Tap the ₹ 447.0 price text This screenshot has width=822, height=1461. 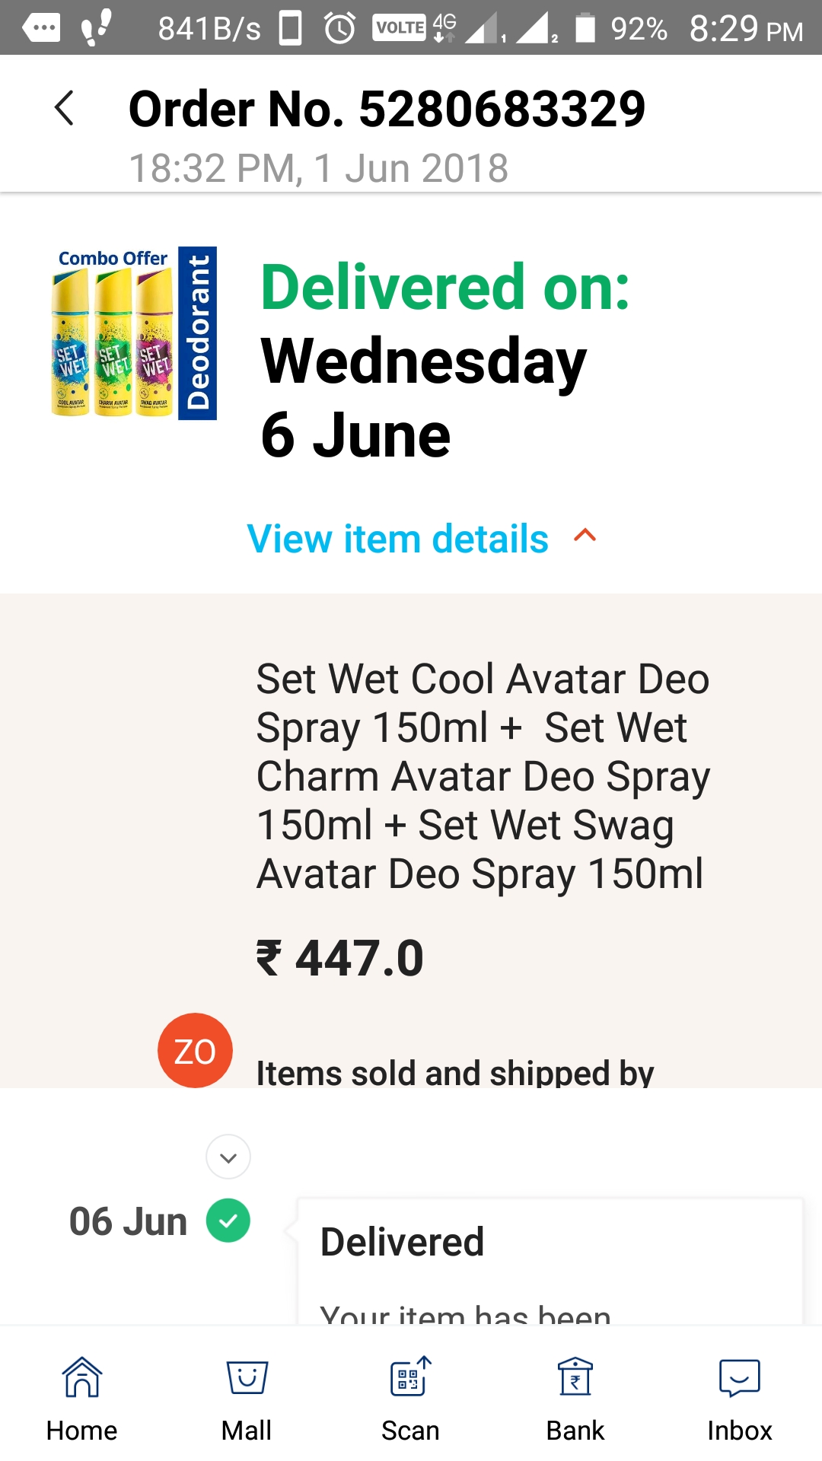coord(340,957)
